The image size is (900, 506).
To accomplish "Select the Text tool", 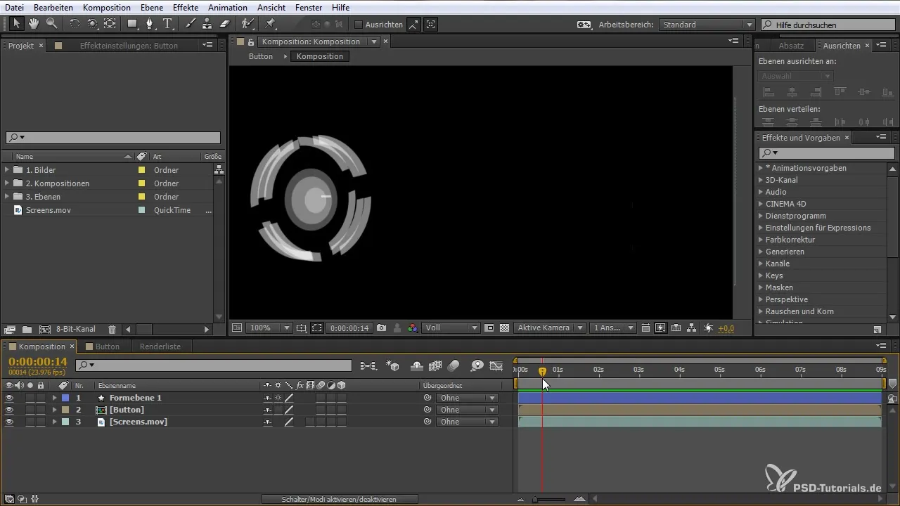I will click(168, 24).
